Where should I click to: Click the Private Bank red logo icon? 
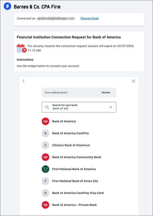pos(45,205)
